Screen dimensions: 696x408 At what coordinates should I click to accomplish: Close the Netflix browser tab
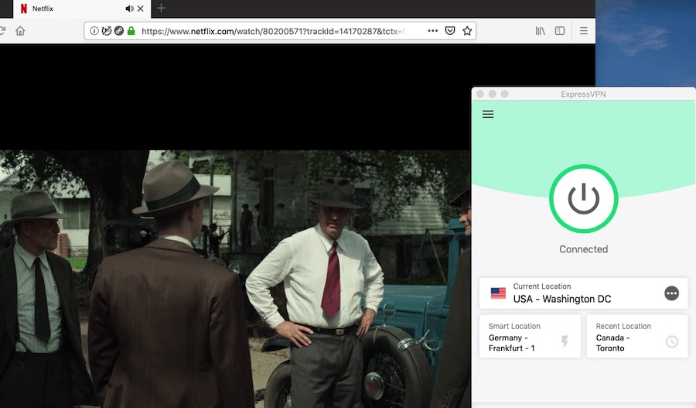coord(141,9)
